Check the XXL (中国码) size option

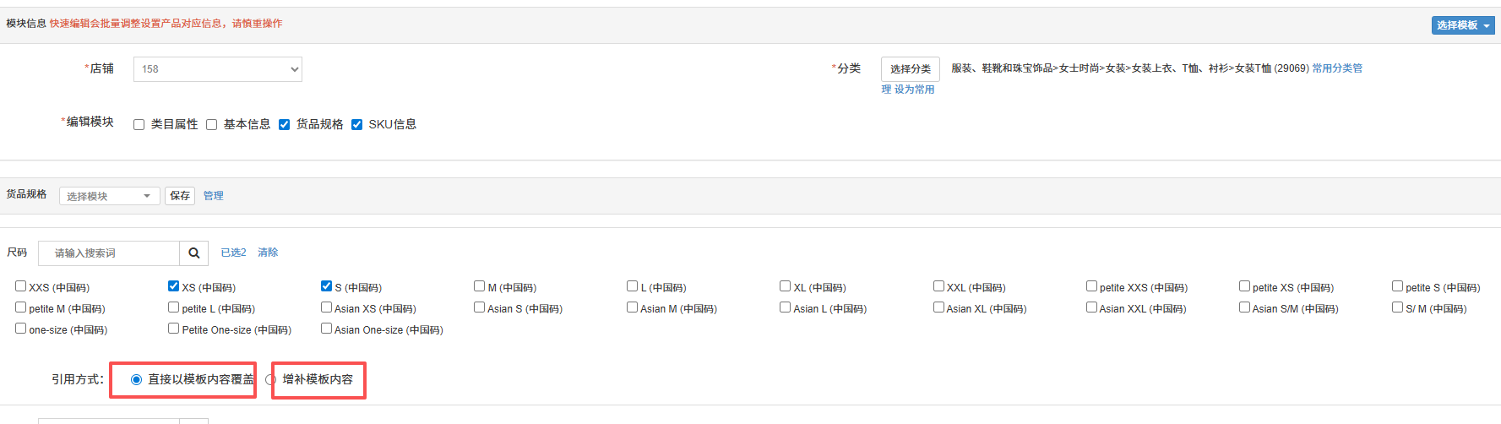click(x=938, y=286)
